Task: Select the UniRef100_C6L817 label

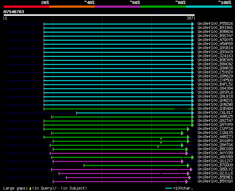Action: coord(215,113)
